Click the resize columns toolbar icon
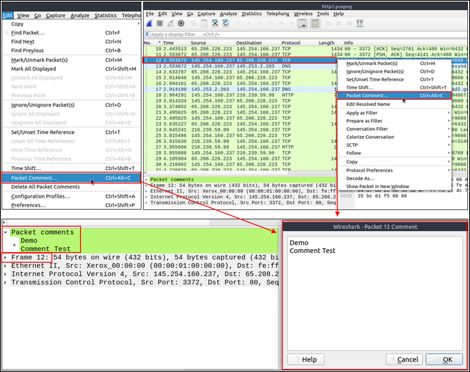 click(360, 24)
